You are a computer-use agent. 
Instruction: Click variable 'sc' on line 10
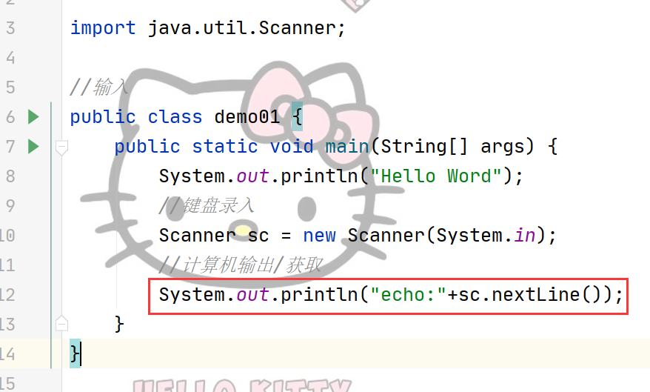258,236
